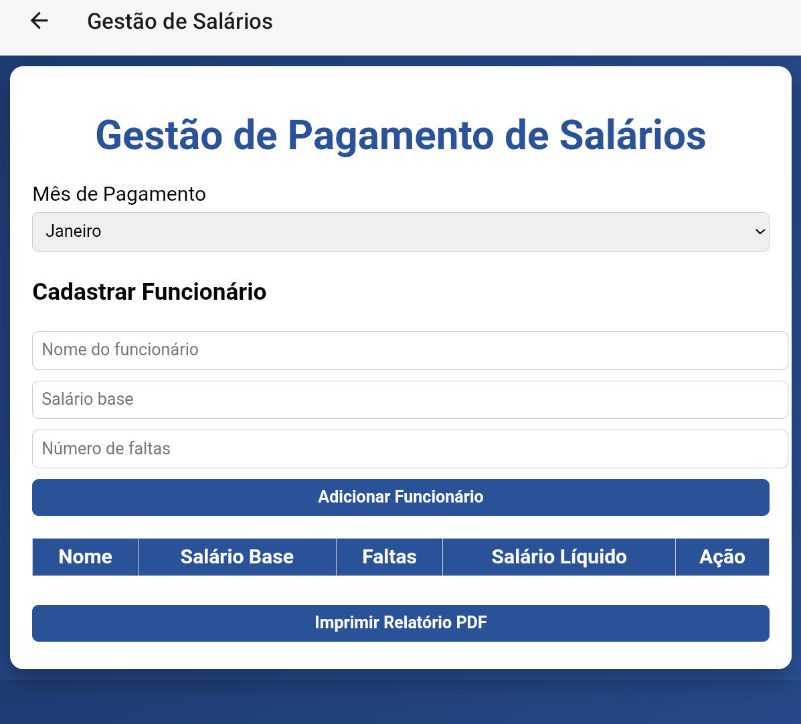Click the Cadastrar Funcionário section heading

click(x=149, y=292)
